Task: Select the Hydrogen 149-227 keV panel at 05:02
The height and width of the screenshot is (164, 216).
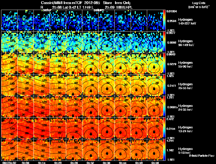Action: click(9, 20)
